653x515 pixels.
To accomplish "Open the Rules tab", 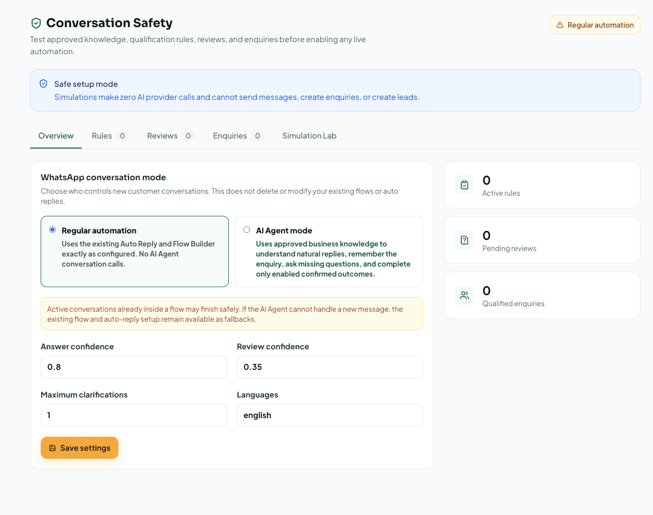I will [110, 136].
